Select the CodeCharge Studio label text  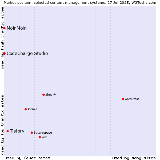click(x=27, y=54)
